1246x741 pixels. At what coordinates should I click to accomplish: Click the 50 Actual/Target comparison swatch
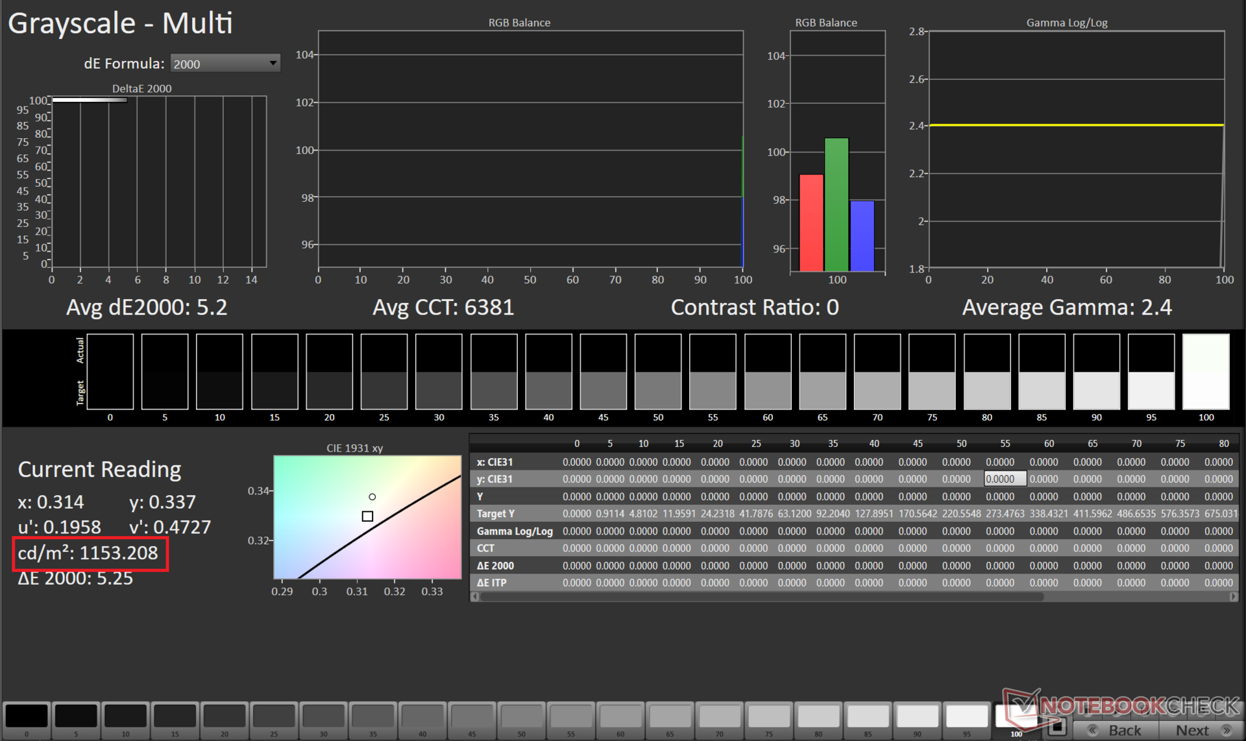658,371
